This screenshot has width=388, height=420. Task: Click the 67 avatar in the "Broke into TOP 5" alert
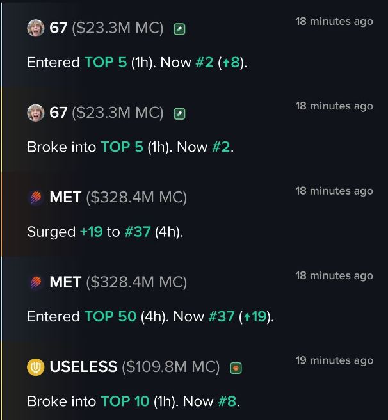tap(35, 113)
